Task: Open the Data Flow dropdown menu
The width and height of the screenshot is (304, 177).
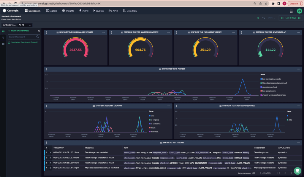Action: point(131,11)
